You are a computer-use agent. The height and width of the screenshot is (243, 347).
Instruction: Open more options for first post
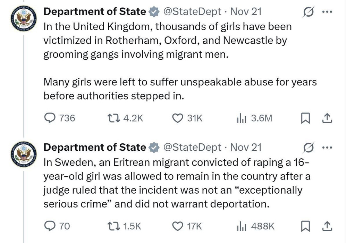point(327,11)
